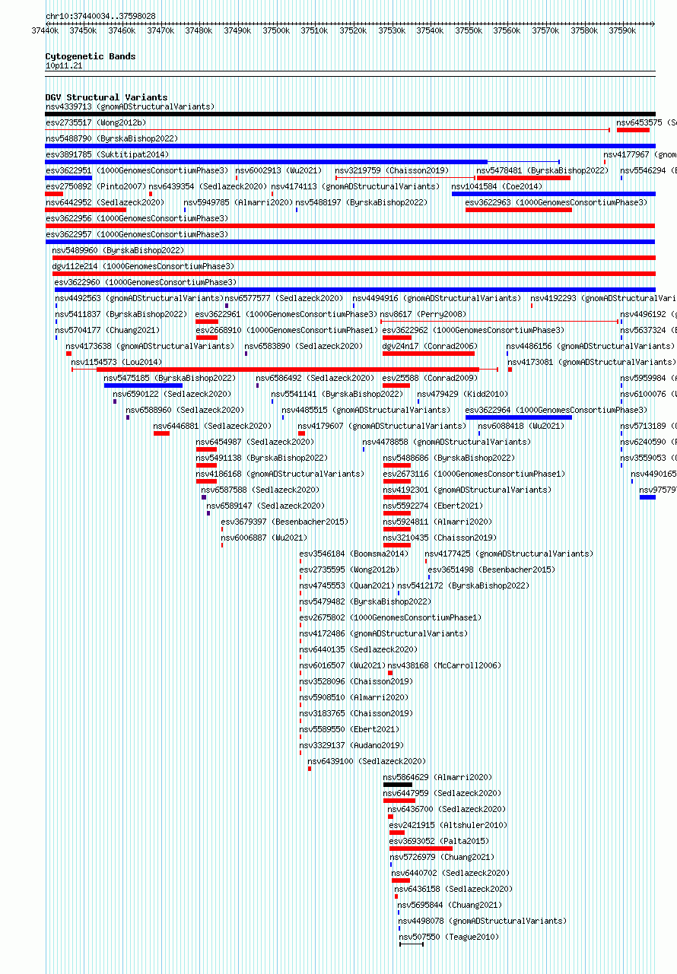Click the nsv4339713 gnomAD variant label

coord(130,106)
